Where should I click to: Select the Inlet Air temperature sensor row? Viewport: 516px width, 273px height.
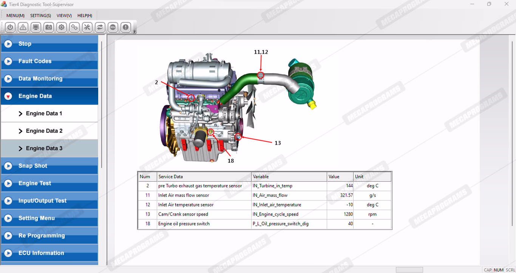point(265,205)
